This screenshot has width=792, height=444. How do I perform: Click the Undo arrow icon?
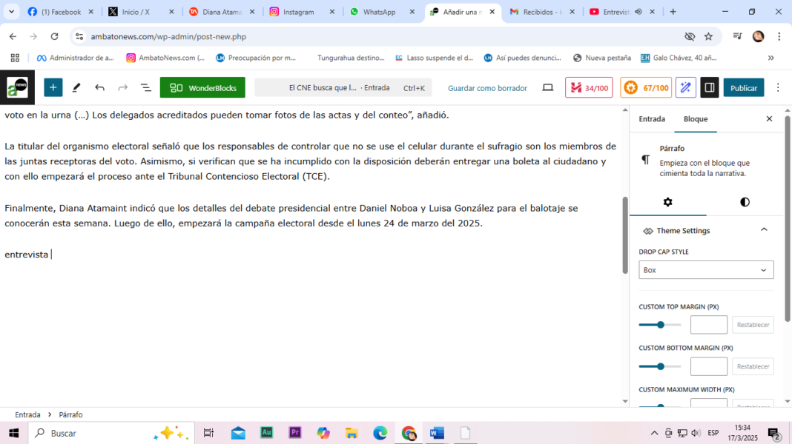coord(99,87)
